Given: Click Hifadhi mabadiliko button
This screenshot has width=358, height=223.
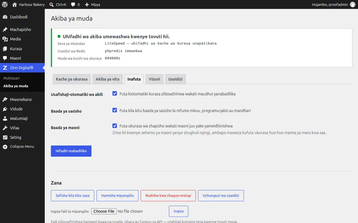Looking at the screenshot, I should (x=71, y=151).
